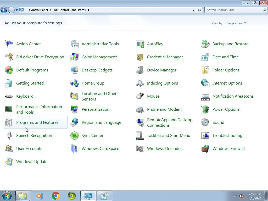Image resolution: width=268 pixels, height=201 pixels.
Task: Open the Personalization monitor icon
Action: click(x=75, y=109)
